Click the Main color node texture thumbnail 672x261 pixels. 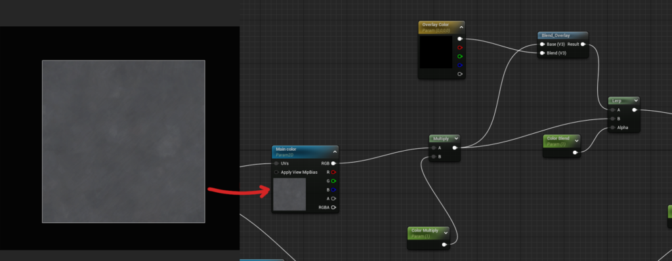pos(289,194)
